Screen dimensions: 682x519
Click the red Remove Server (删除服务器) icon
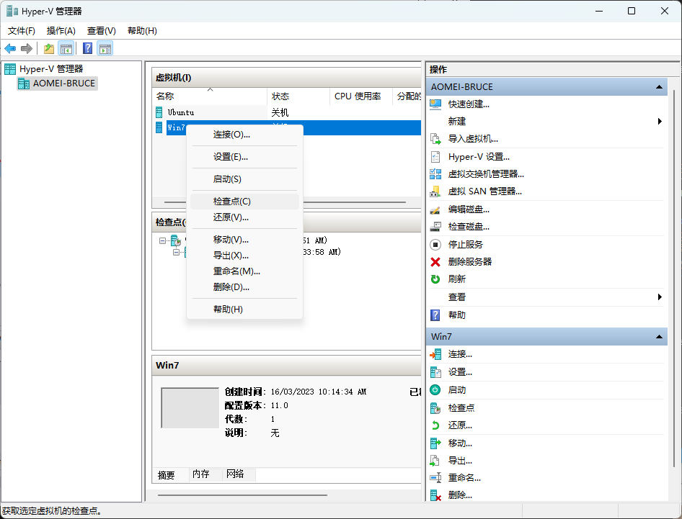(x=435, y=262)
